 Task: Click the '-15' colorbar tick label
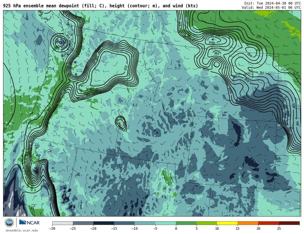pyautogui.click(x=114, y=229)
